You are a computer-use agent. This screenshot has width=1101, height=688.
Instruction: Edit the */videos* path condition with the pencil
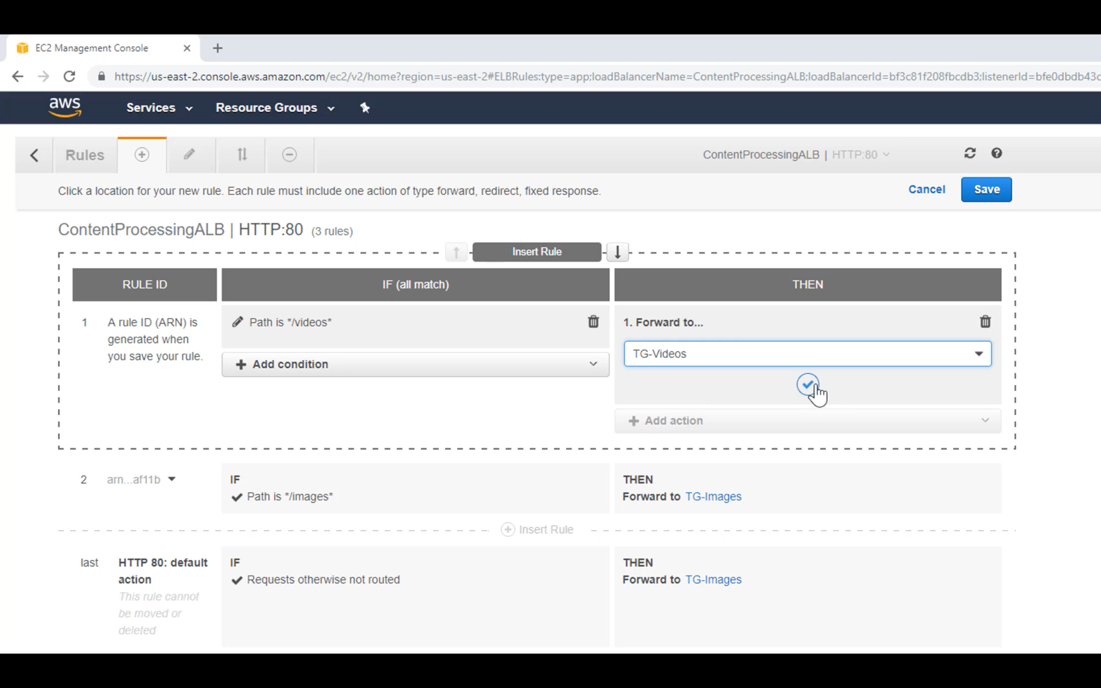tap(237, 322)
